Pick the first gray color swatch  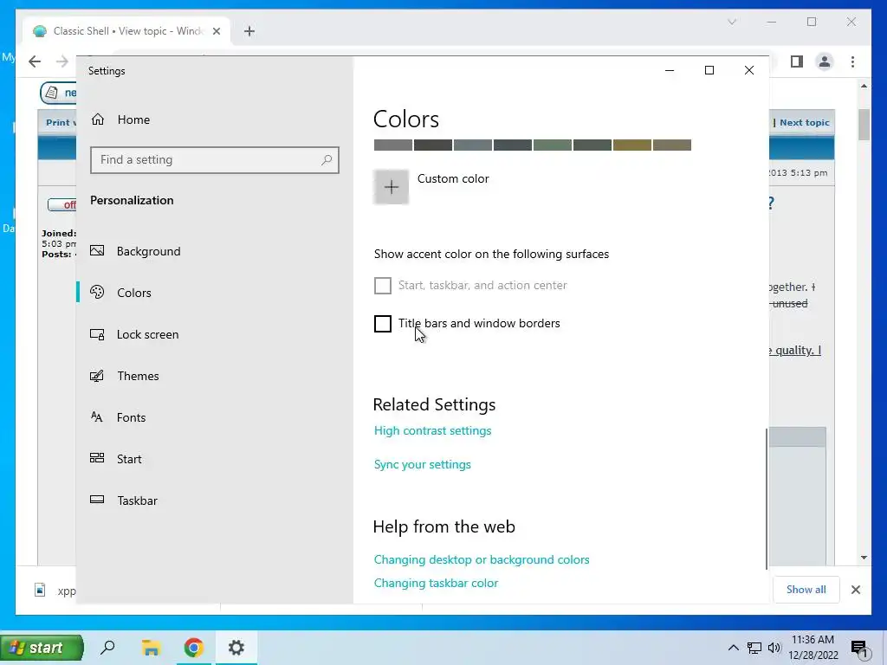coord(393,145)
